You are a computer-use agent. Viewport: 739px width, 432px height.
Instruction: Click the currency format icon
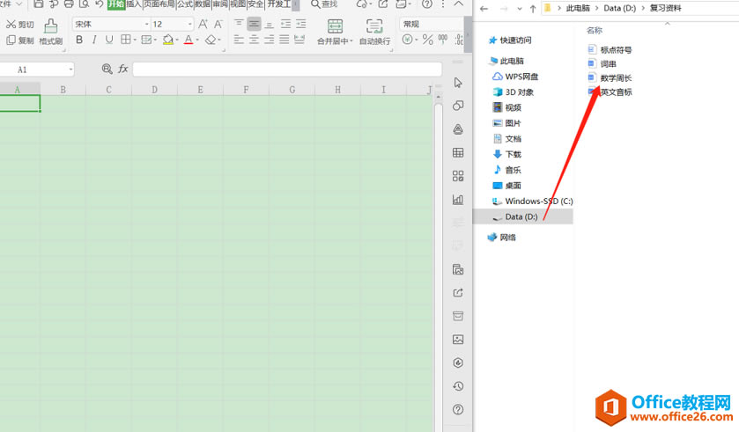408,40
